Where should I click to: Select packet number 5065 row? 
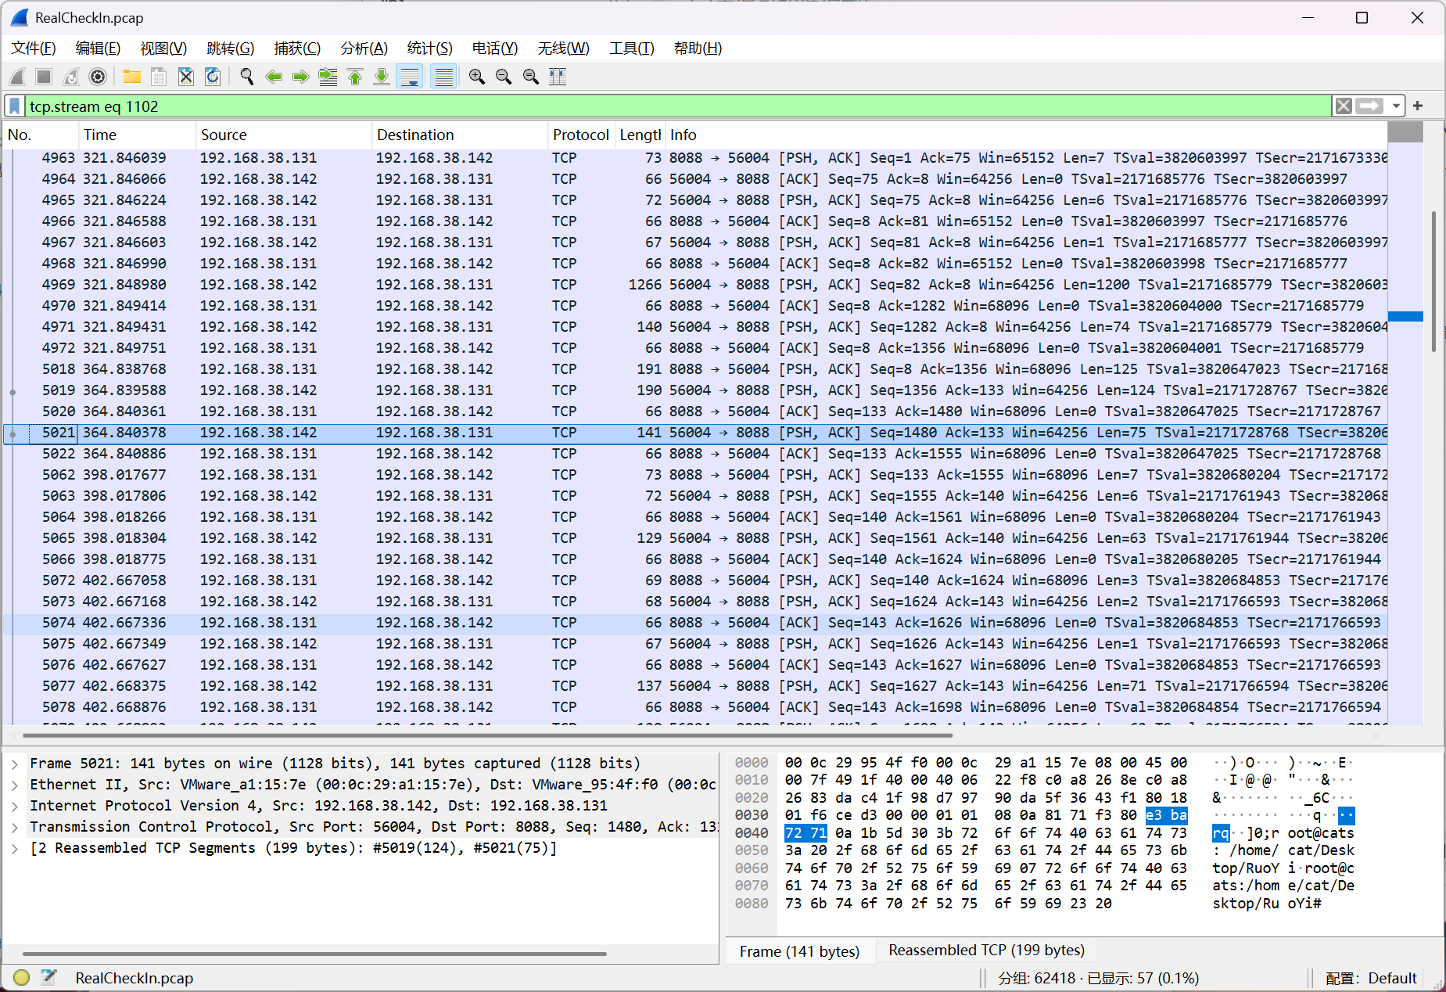[695, 538]
